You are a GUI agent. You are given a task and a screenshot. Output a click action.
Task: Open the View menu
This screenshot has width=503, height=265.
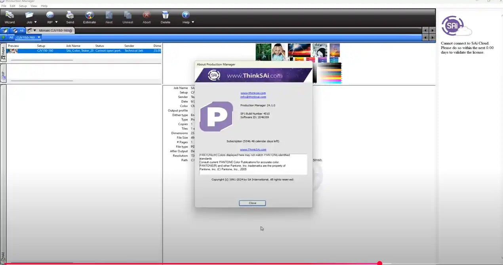34,6
